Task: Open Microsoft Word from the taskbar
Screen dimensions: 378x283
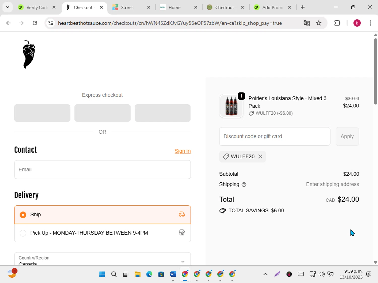Action: click(x=173, y=274)
